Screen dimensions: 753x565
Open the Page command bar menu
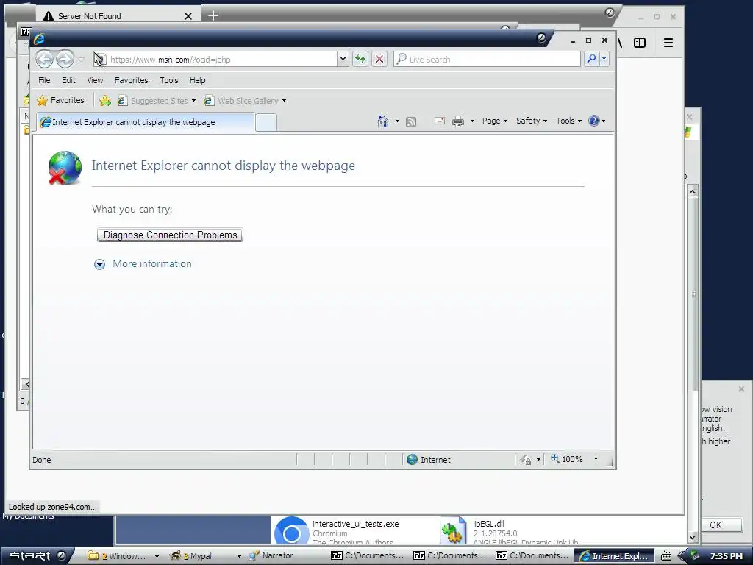click(495, 121)
